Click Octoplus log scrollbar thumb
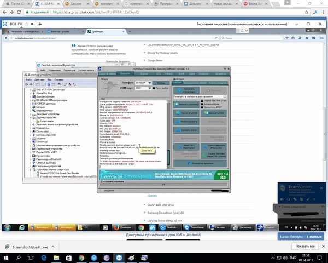The width and height of the screenshot is (328, 263). (168, 158)
